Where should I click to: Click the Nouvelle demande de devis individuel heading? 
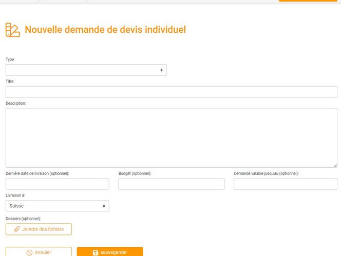pos(105,30)
